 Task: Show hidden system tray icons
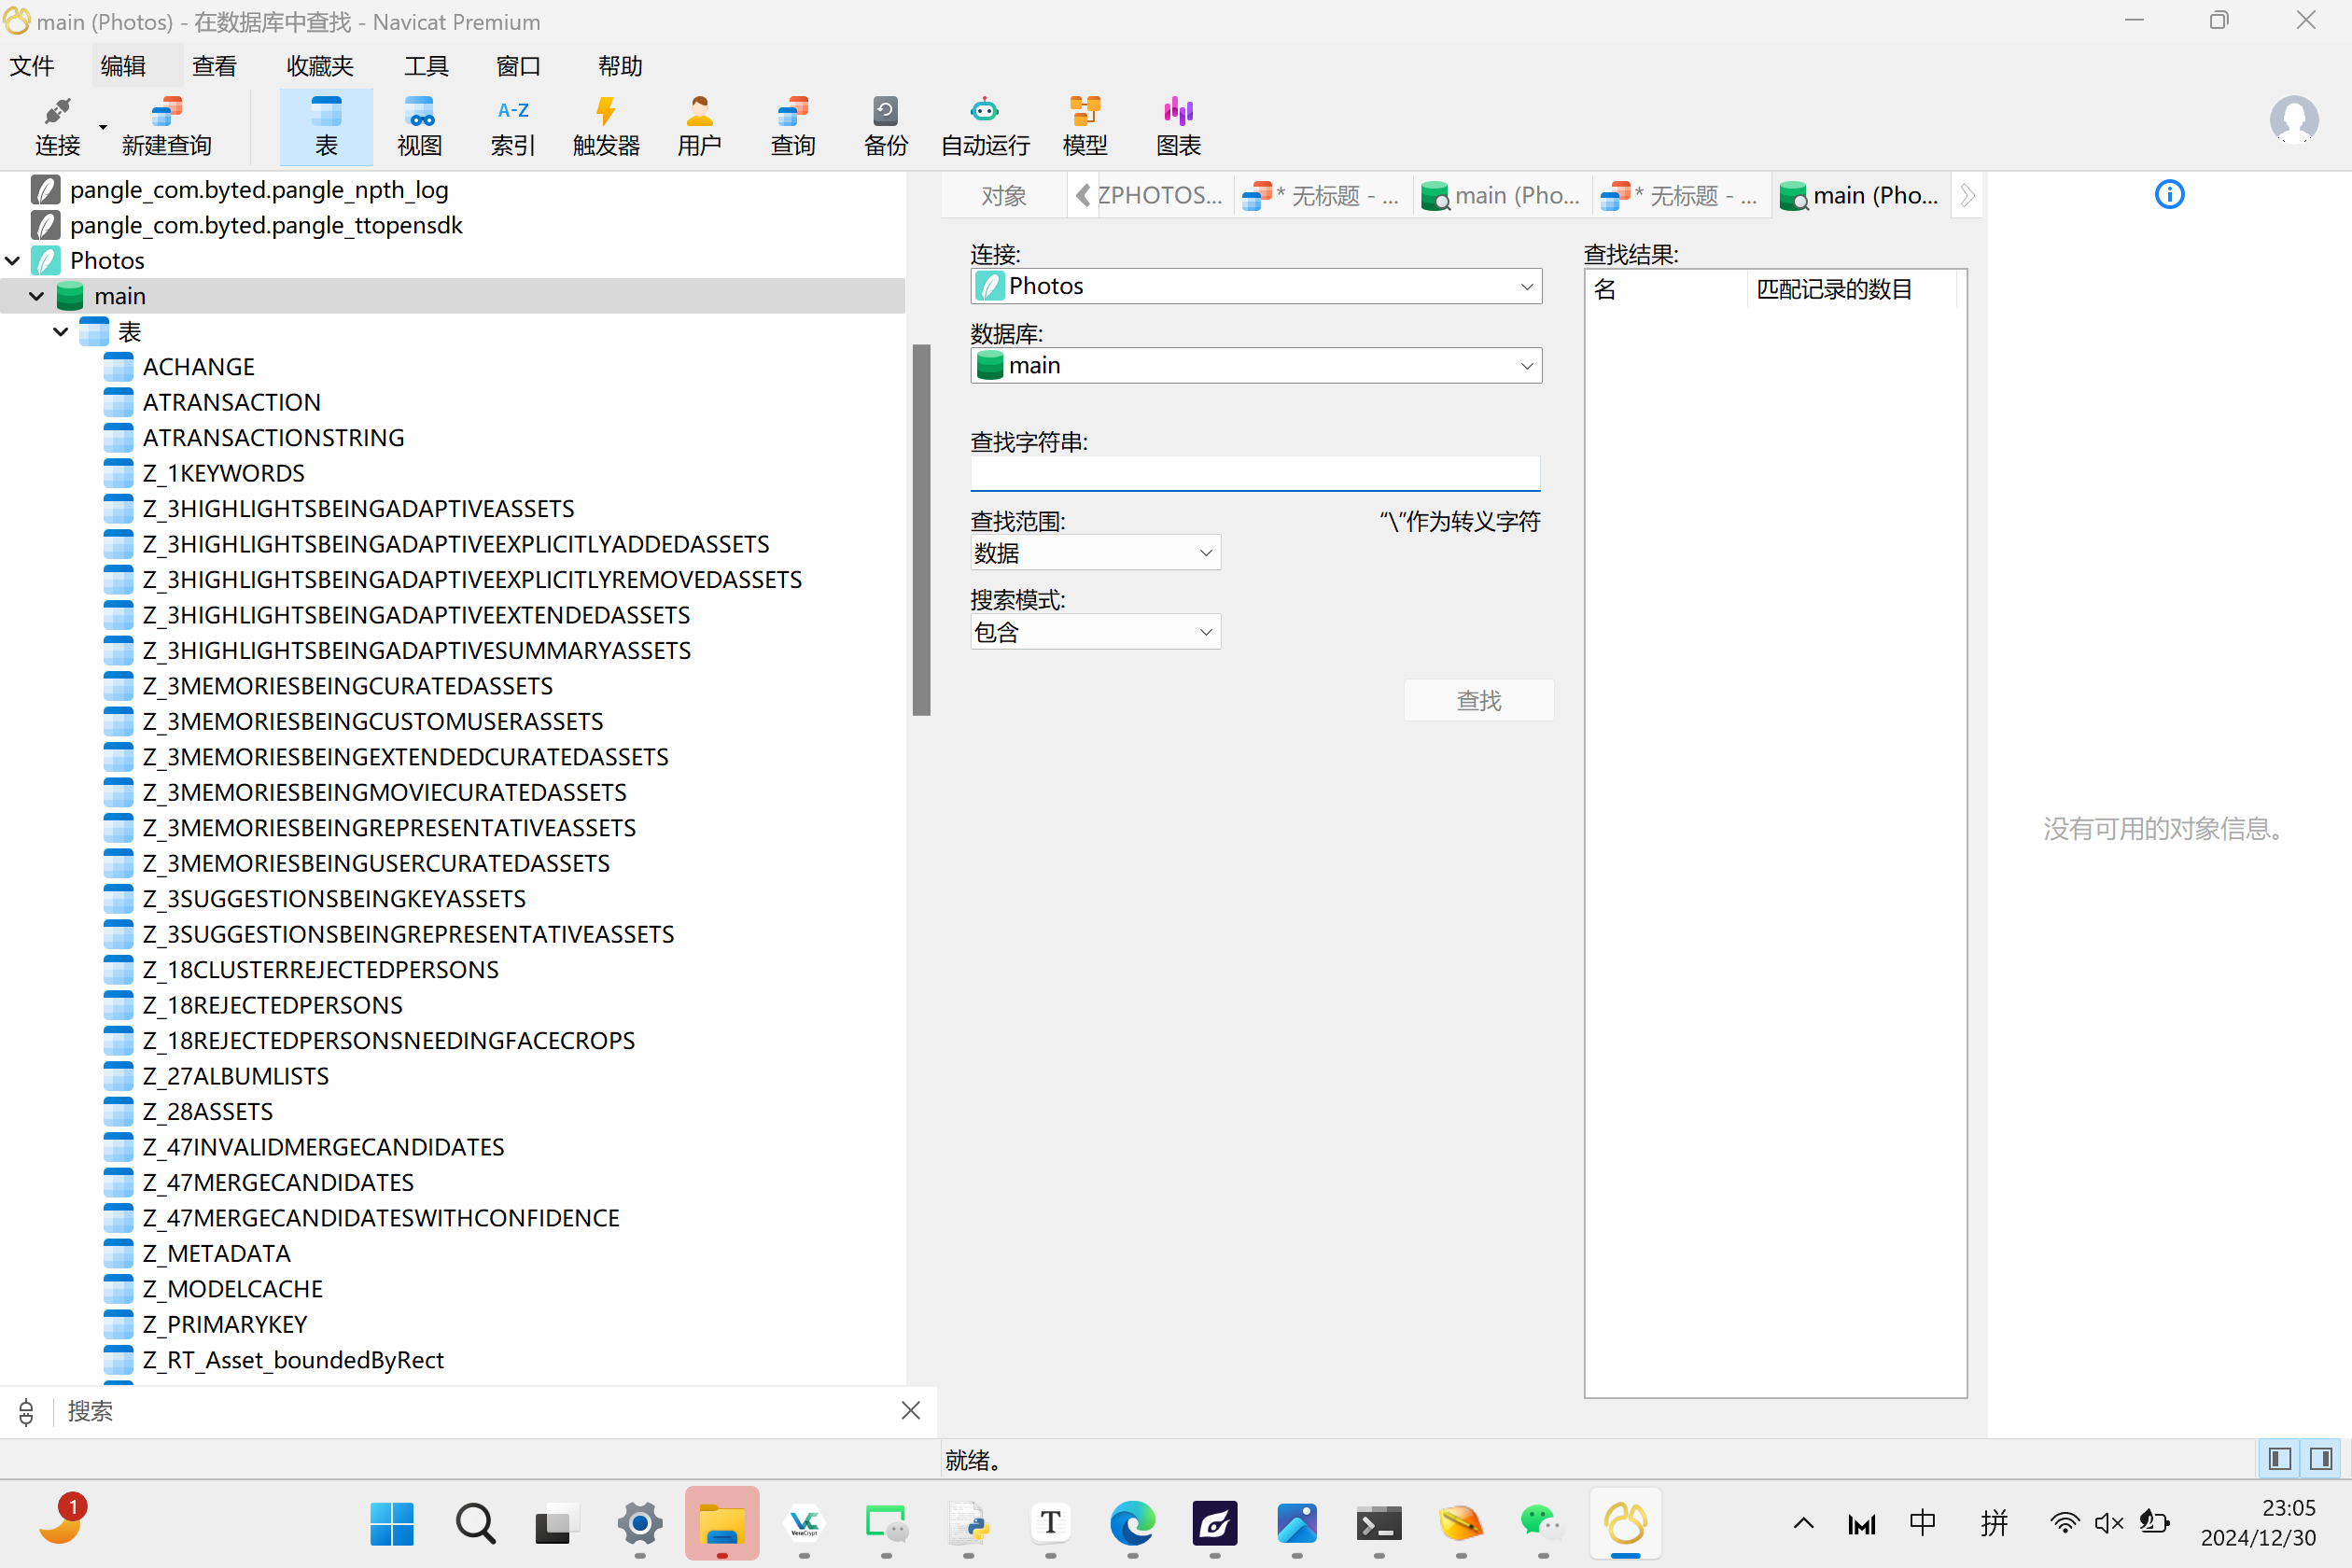click(1803, 1523)
